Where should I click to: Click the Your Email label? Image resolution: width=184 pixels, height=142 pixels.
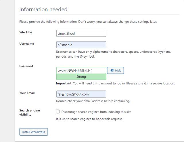tap(27, 93)
